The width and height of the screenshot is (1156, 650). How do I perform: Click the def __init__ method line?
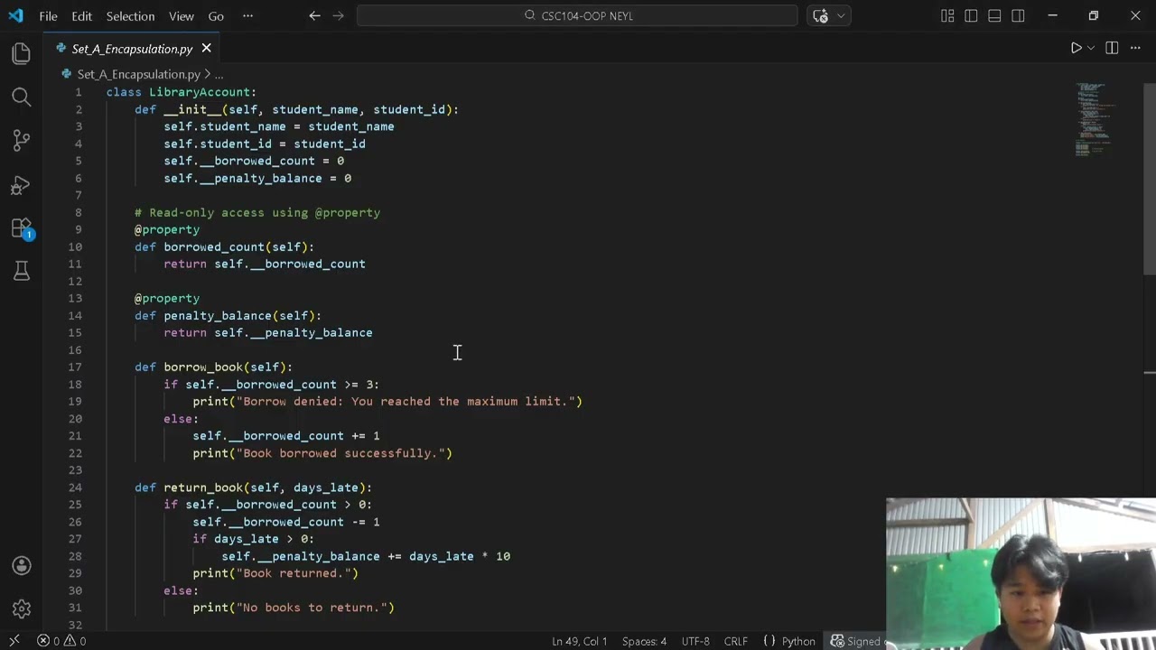tap(296, 109)
